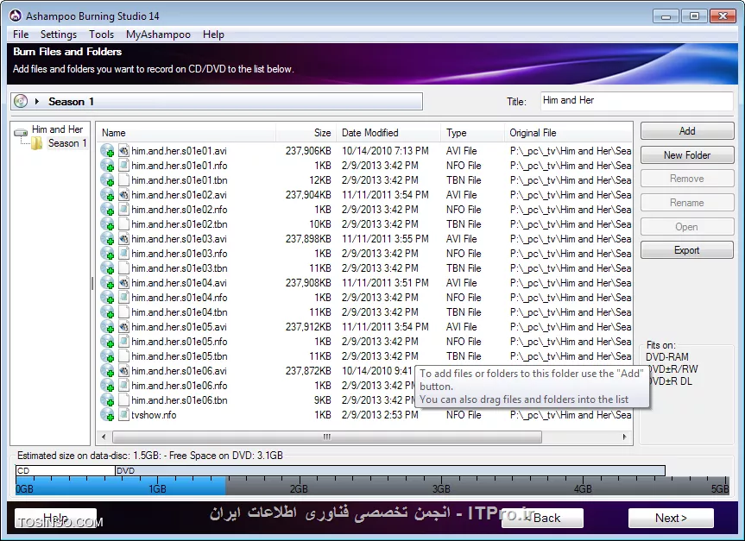Click the drive icon beside Him and Her

pos(21,133)
